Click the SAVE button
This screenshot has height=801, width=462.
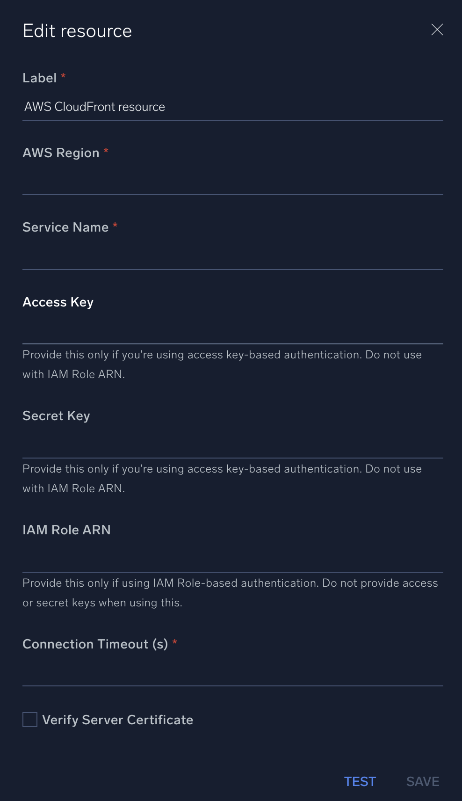[x=422, y=781]
